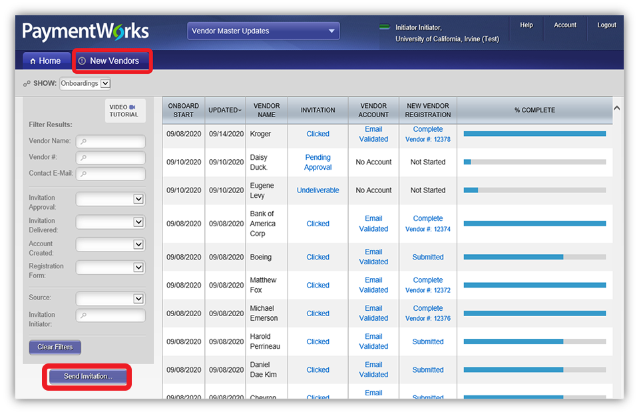The image size is (639, 414).
Task: Expand the Account Created filter dropdown
Action: click(x=110, y=244)
